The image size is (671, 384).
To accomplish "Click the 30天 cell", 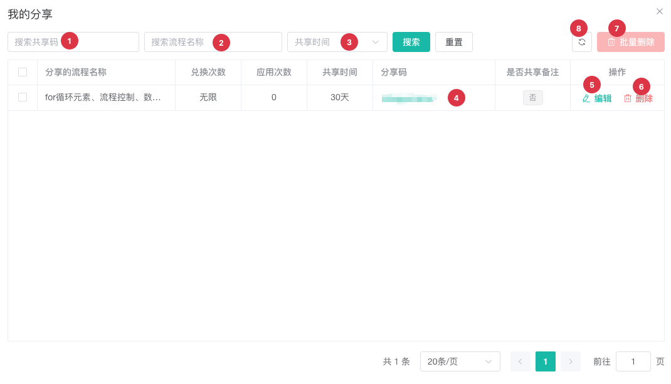I will [340, 98].
